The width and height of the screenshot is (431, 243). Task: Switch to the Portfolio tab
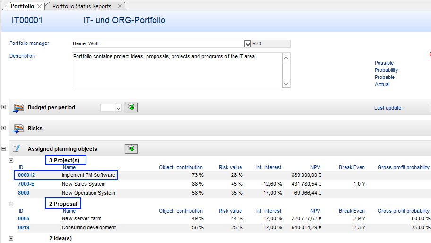pyautogui.click(x=22, y=6)
